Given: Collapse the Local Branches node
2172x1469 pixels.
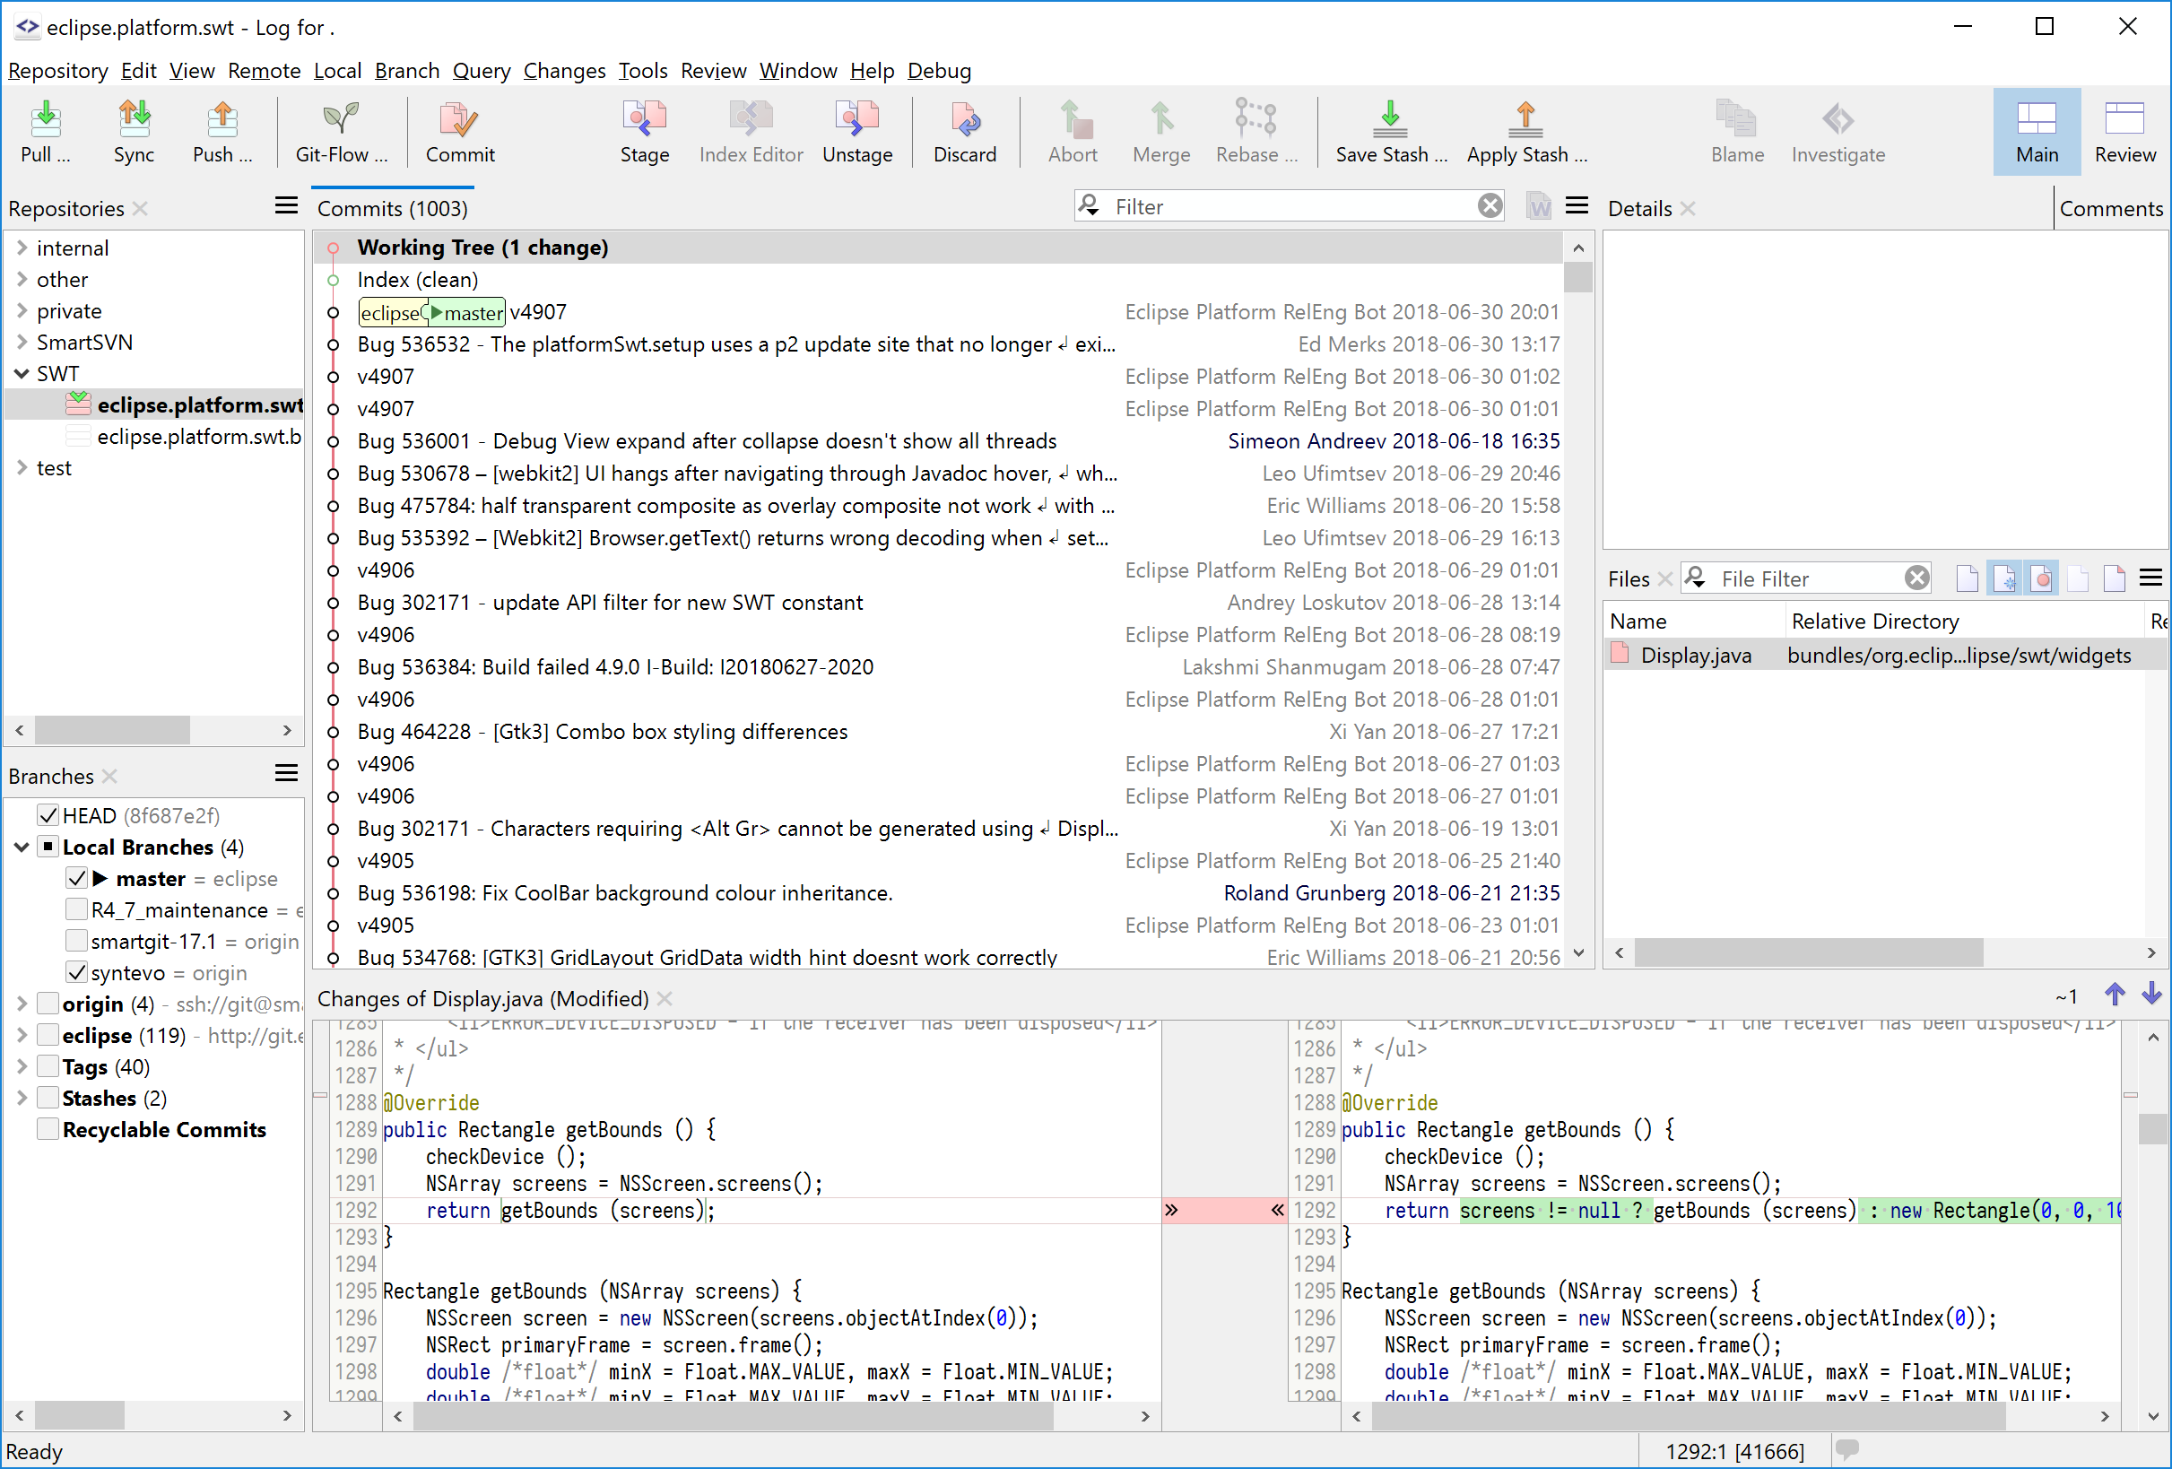Looking at the screenshot, I should tap(22, 847).
